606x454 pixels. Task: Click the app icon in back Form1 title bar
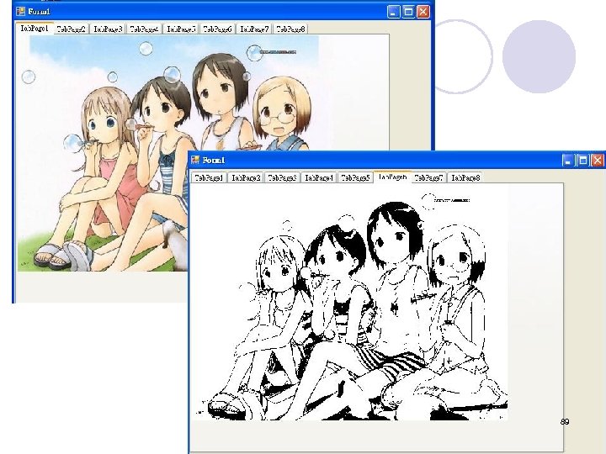(20, 12)
